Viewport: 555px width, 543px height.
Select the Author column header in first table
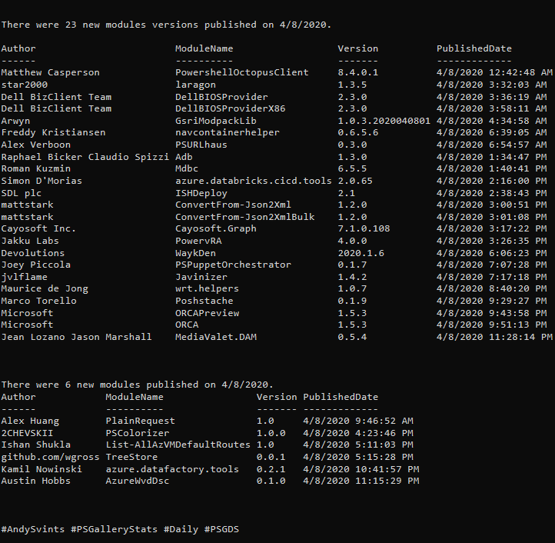tap(18, 48)
